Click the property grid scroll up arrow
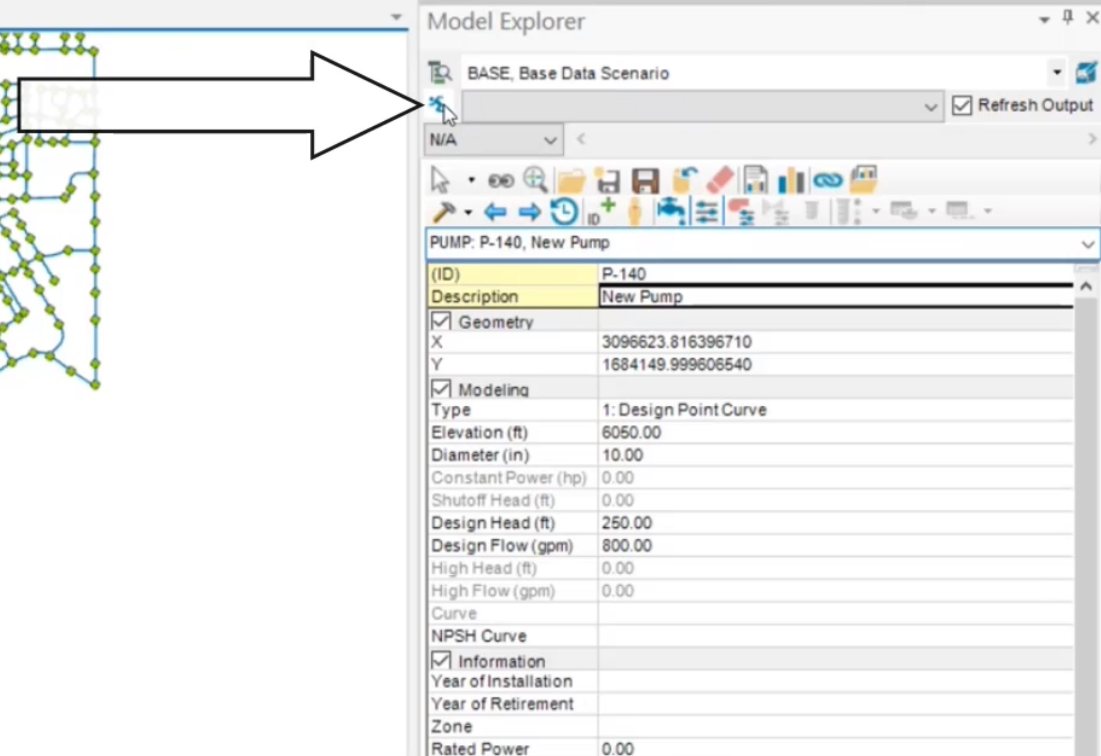The image size is (1101, 756). click(x=1086, y=286)
